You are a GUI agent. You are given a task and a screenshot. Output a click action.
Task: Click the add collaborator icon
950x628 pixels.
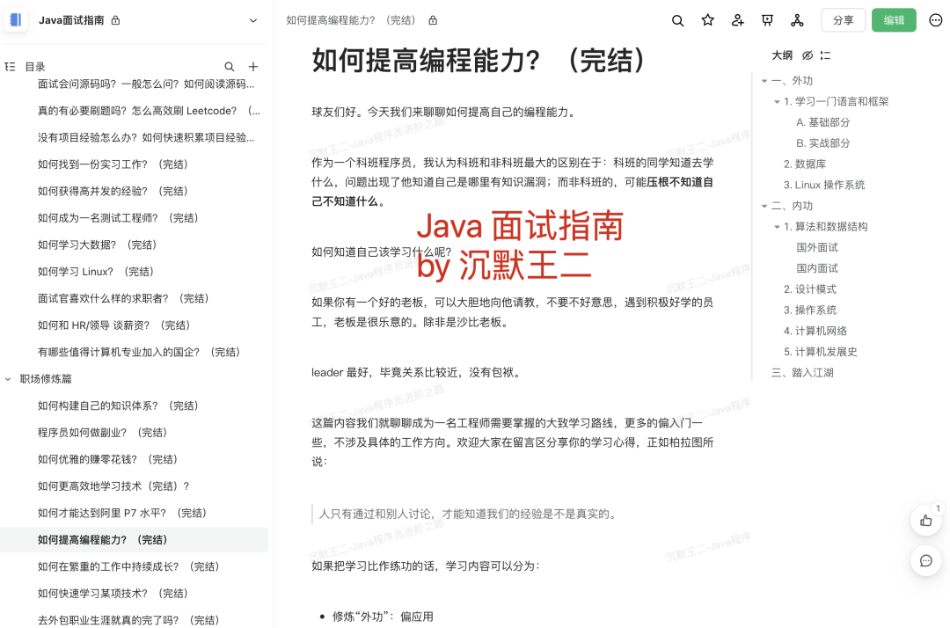point(737,20)
